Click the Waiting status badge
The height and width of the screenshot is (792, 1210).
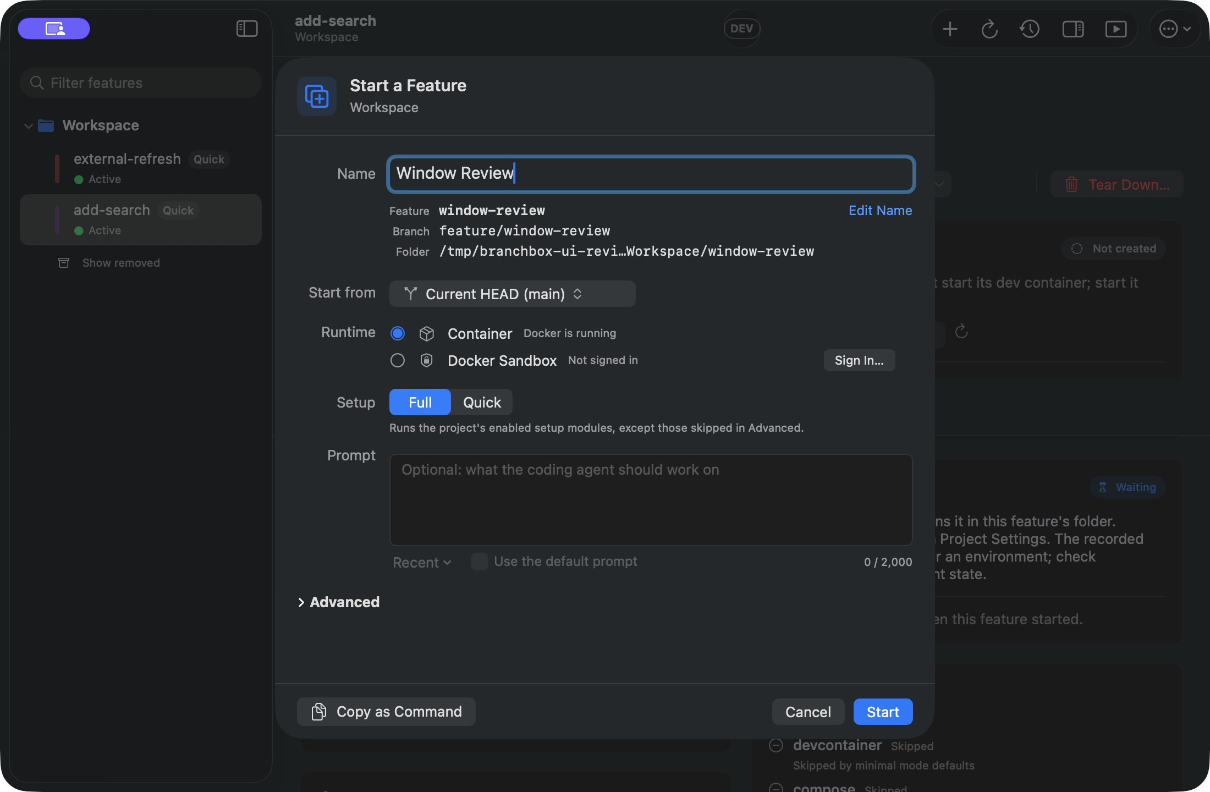1127,487
